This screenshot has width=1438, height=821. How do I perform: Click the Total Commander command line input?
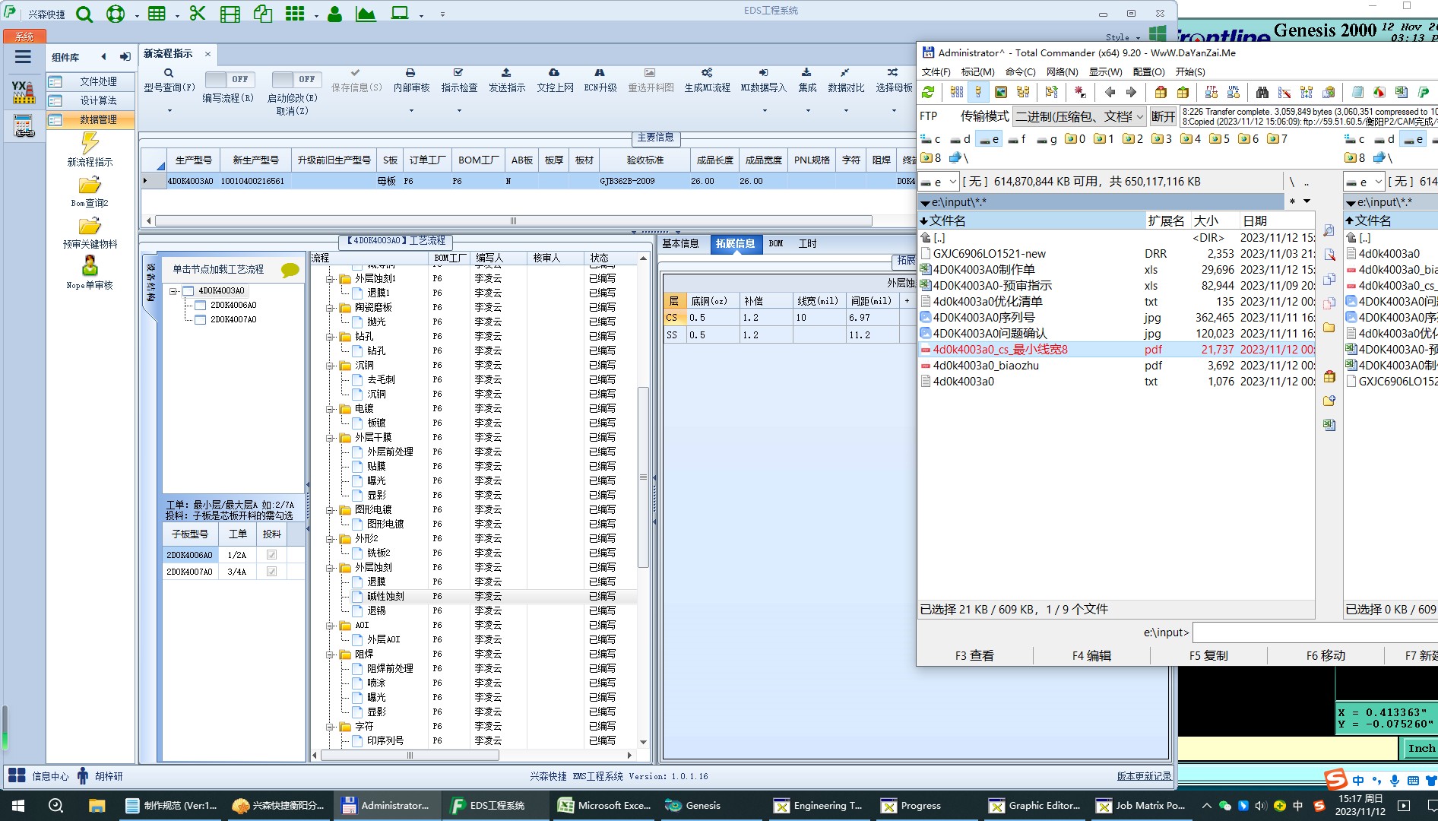[x=1314, y=632]
